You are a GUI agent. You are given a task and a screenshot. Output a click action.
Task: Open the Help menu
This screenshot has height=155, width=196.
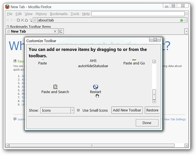86,14
